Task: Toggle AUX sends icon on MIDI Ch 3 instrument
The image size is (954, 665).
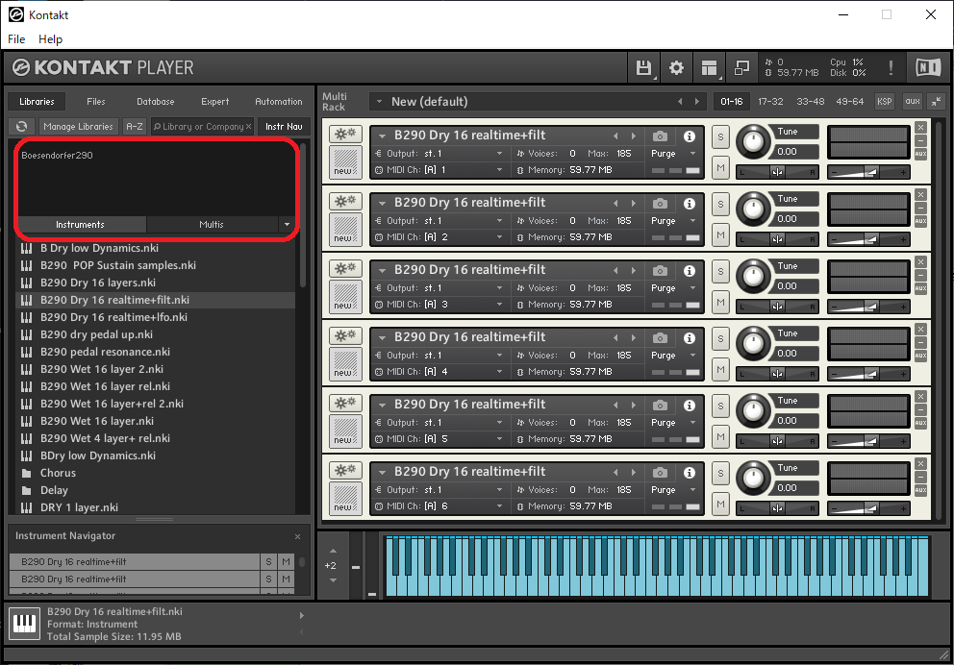Action: (920, 288)
